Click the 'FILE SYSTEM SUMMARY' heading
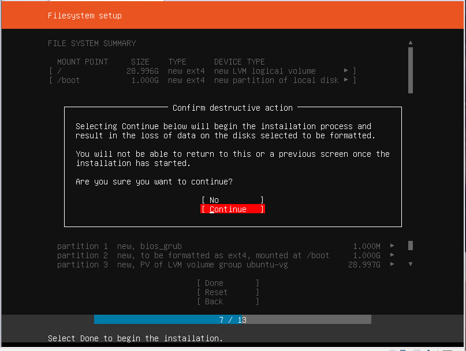This screenshot has width=466, height=351. [92, 43]
